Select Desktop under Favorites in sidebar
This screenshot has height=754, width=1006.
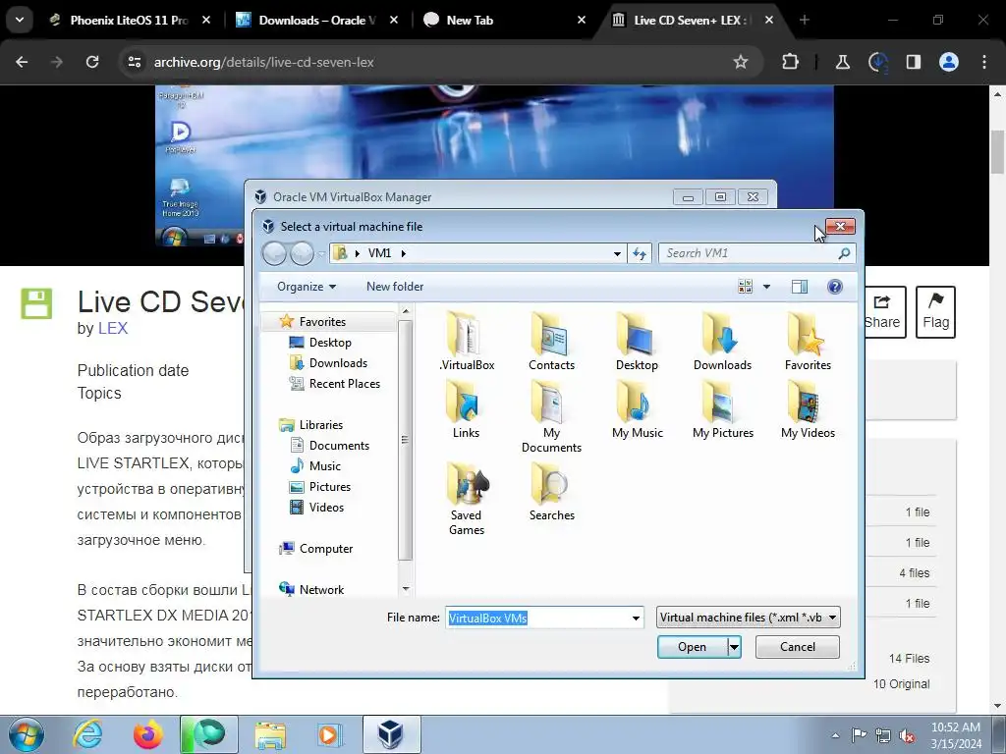click(x=330, y=343)
